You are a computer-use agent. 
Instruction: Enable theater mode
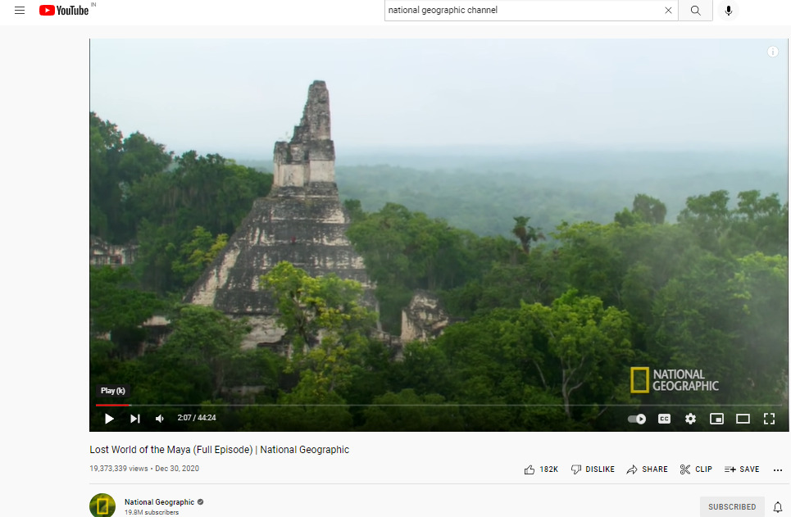click(743, 419)
